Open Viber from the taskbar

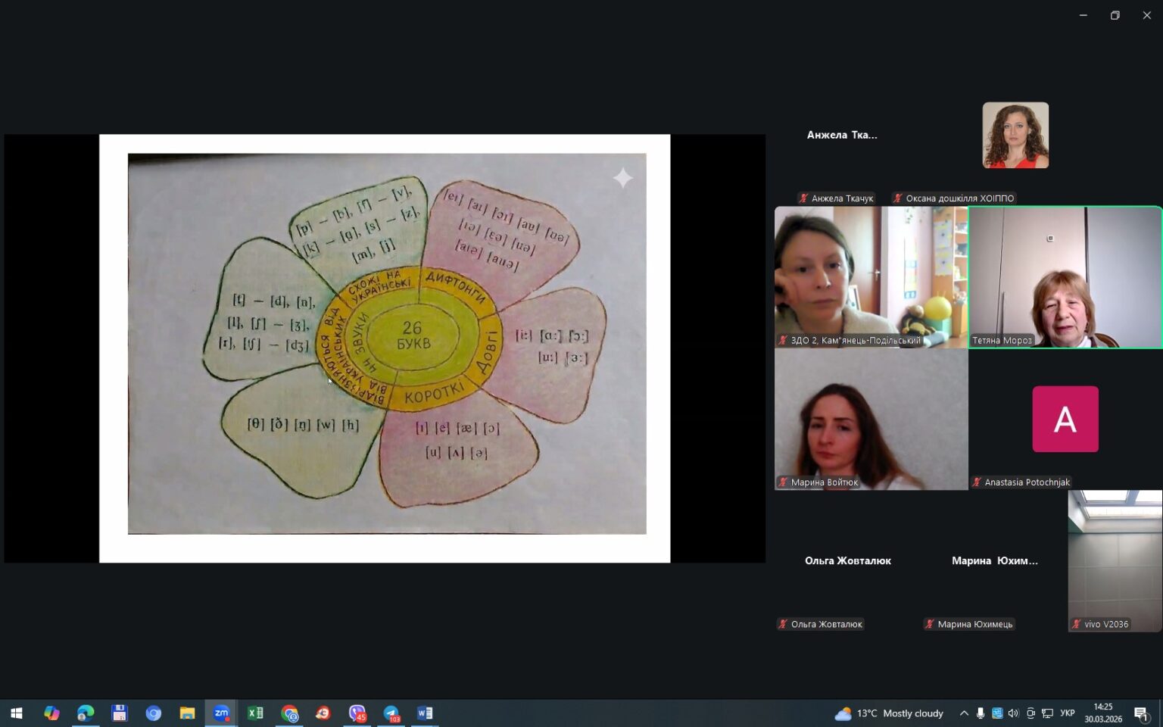(357, 713)
